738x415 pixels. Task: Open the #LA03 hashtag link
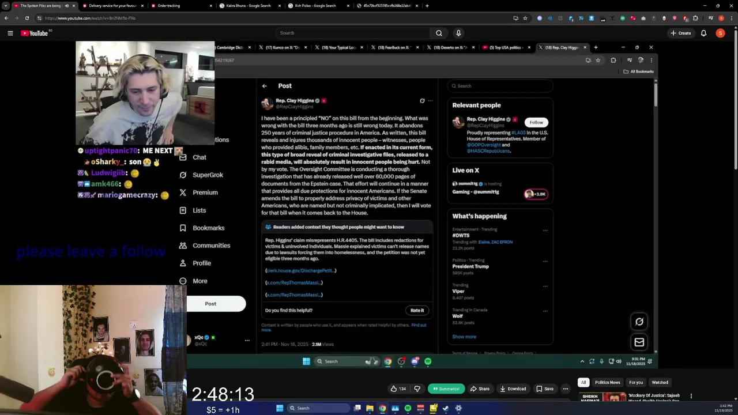(518, 133)
